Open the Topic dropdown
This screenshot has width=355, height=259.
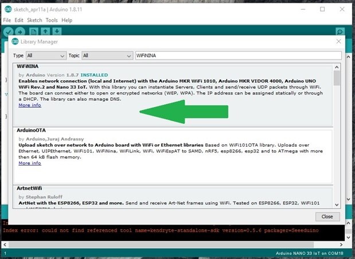point(107,56)
